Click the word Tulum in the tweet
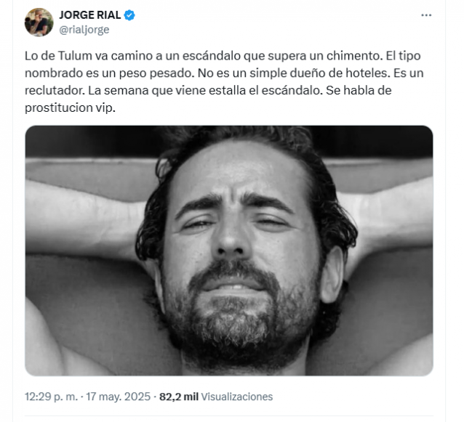Viewport: 464px width, 422px height. coord(75,55)
